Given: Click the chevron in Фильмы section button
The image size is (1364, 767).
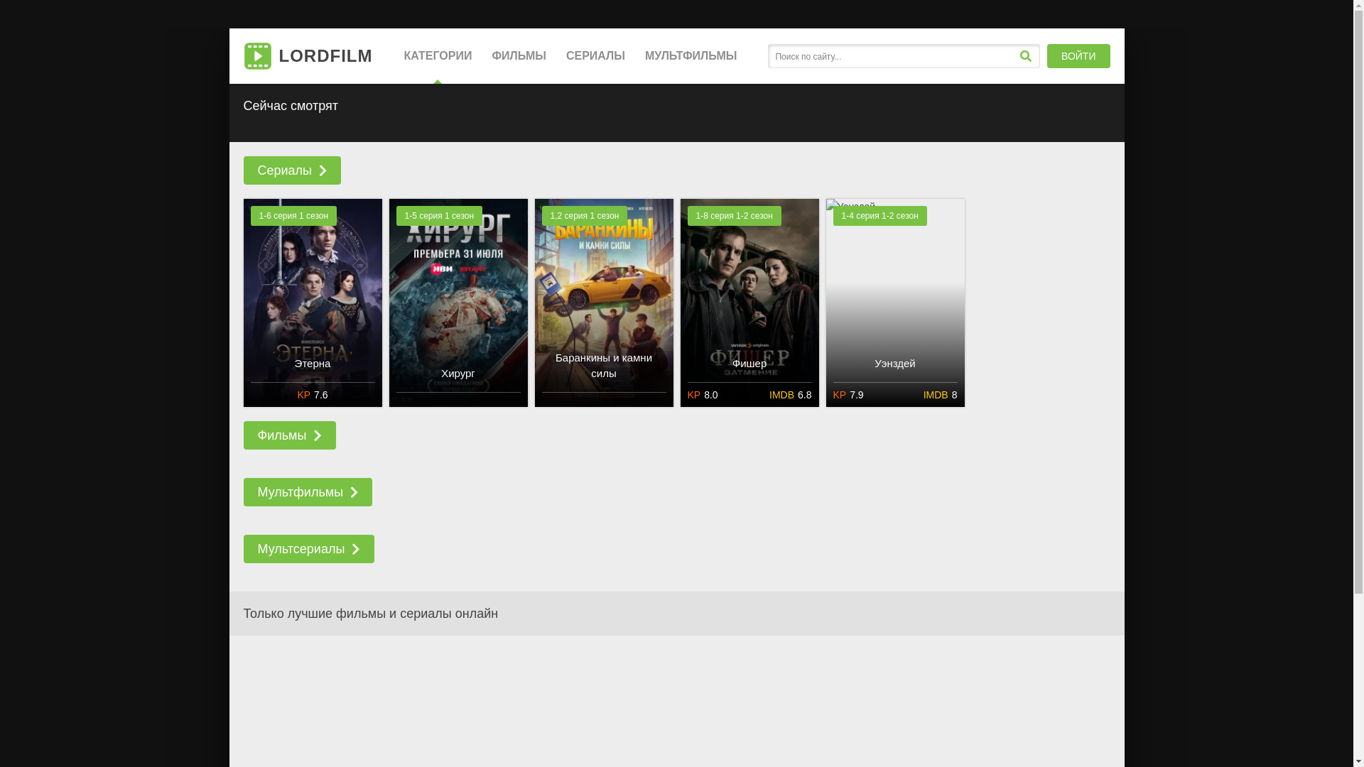Looking at the screenshot, I should pyautogui.click(x=318, y=435).
